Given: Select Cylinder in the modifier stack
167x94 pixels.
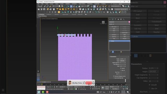Looking at the screenshot, I should [120, 41].
